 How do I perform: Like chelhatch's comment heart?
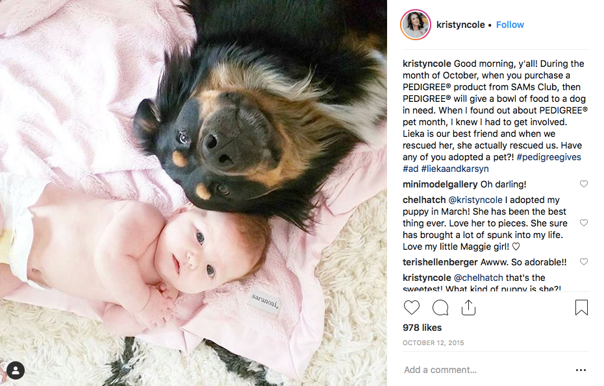(x=584, y=223)
